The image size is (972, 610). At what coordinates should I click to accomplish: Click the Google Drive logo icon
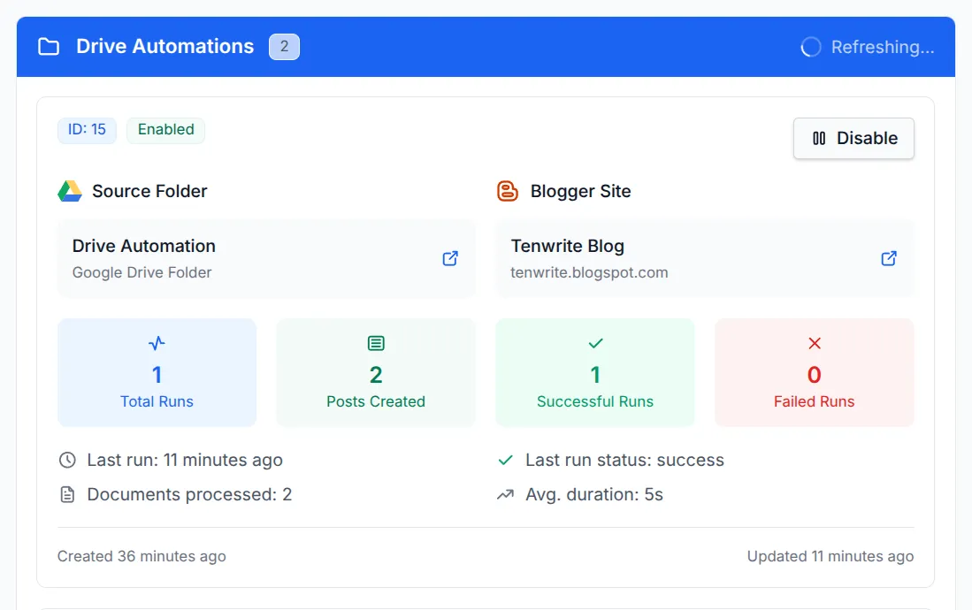70,191
